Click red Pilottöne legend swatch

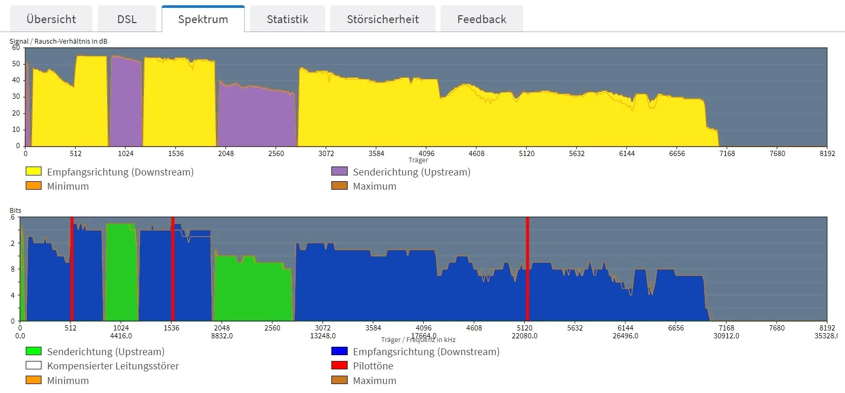coord(339,365)
